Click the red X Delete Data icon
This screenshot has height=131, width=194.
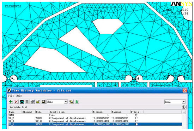click(16, 102)
